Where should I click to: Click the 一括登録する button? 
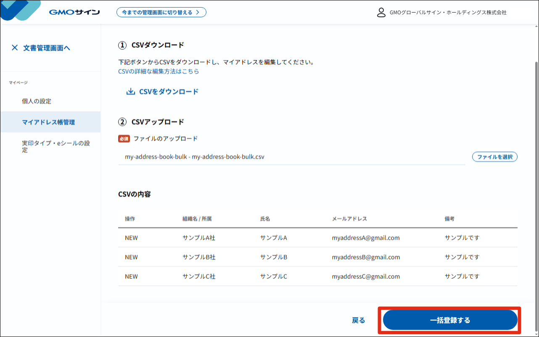point(450,320)
